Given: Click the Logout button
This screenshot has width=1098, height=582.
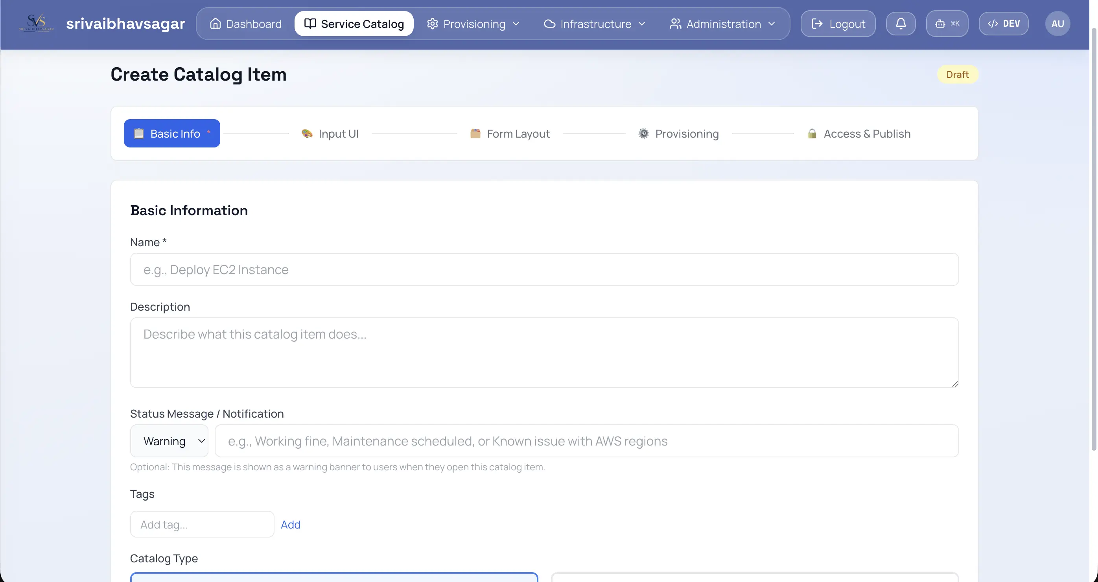Looking at the screenshot, I should tap(838, 24).
